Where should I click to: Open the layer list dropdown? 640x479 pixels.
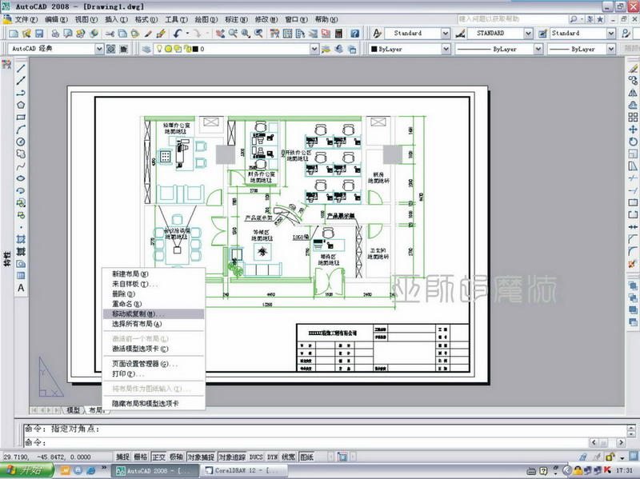[x=314, y=49]
